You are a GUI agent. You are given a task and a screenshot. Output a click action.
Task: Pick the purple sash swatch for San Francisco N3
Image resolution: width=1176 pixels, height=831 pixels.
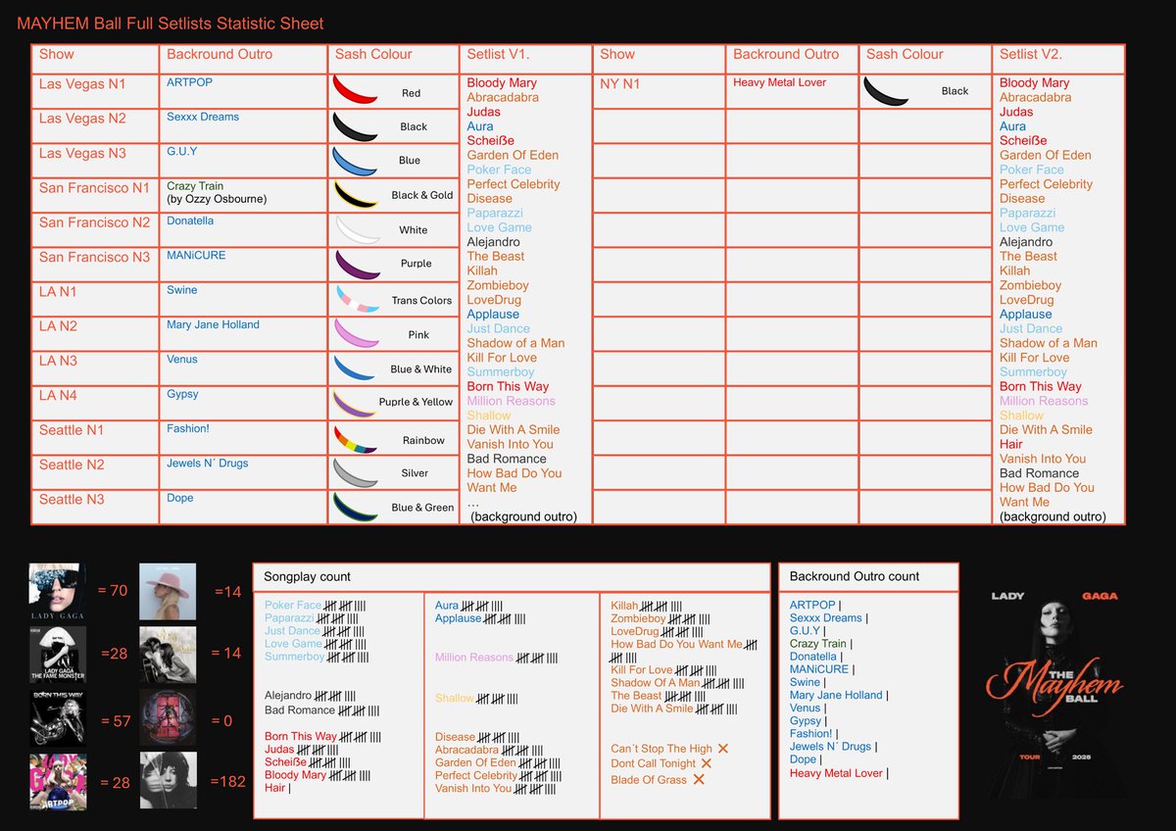tap(358, 265)
